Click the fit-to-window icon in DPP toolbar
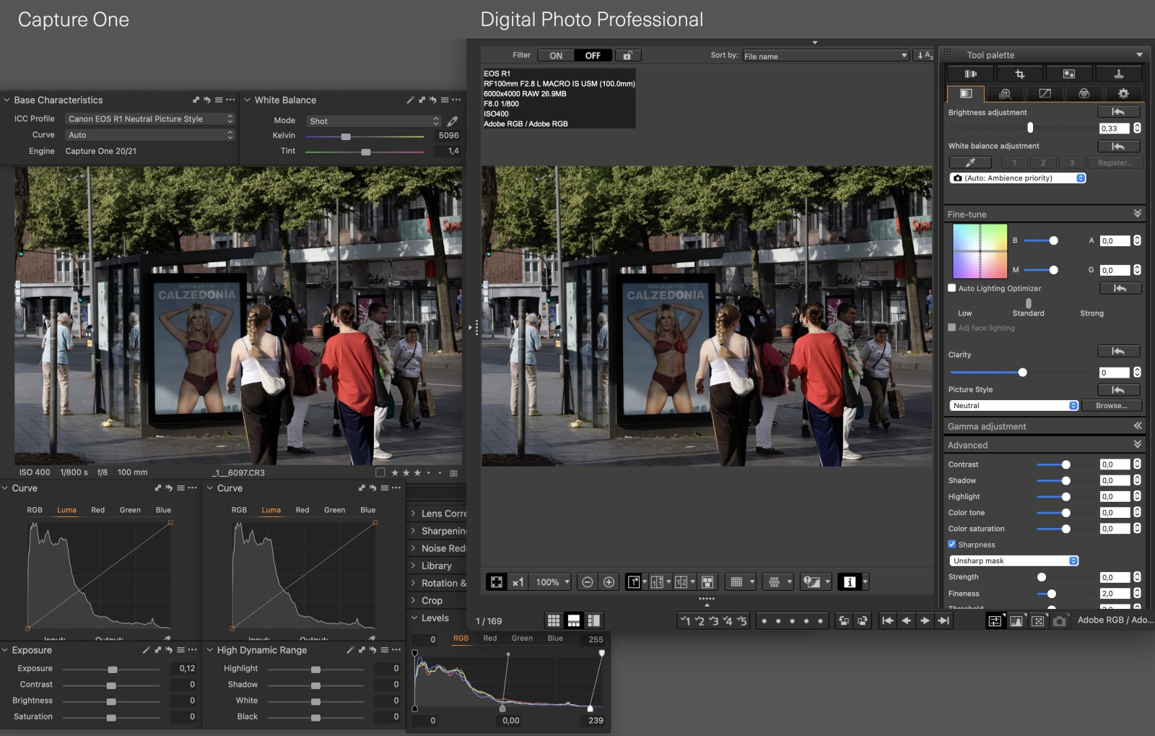Screen dimensions: 1155x736 pos(497,581)
